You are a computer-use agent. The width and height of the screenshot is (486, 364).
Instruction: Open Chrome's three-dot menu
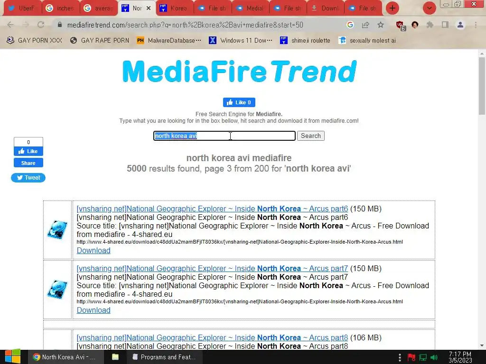point(476,25)
